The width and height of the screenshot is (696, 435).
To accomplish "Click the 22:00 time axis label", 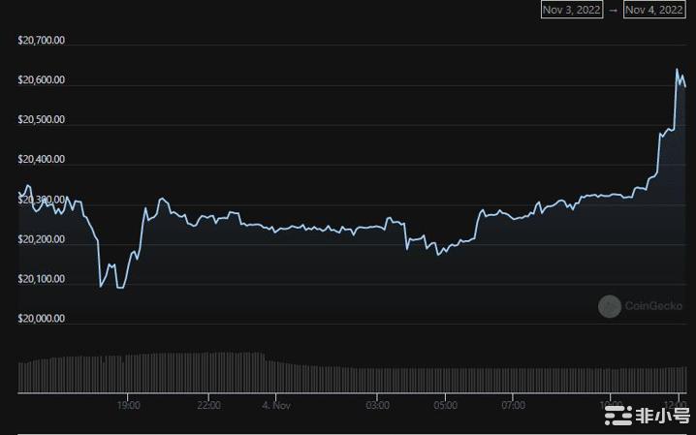I will (x=208, y=404).
